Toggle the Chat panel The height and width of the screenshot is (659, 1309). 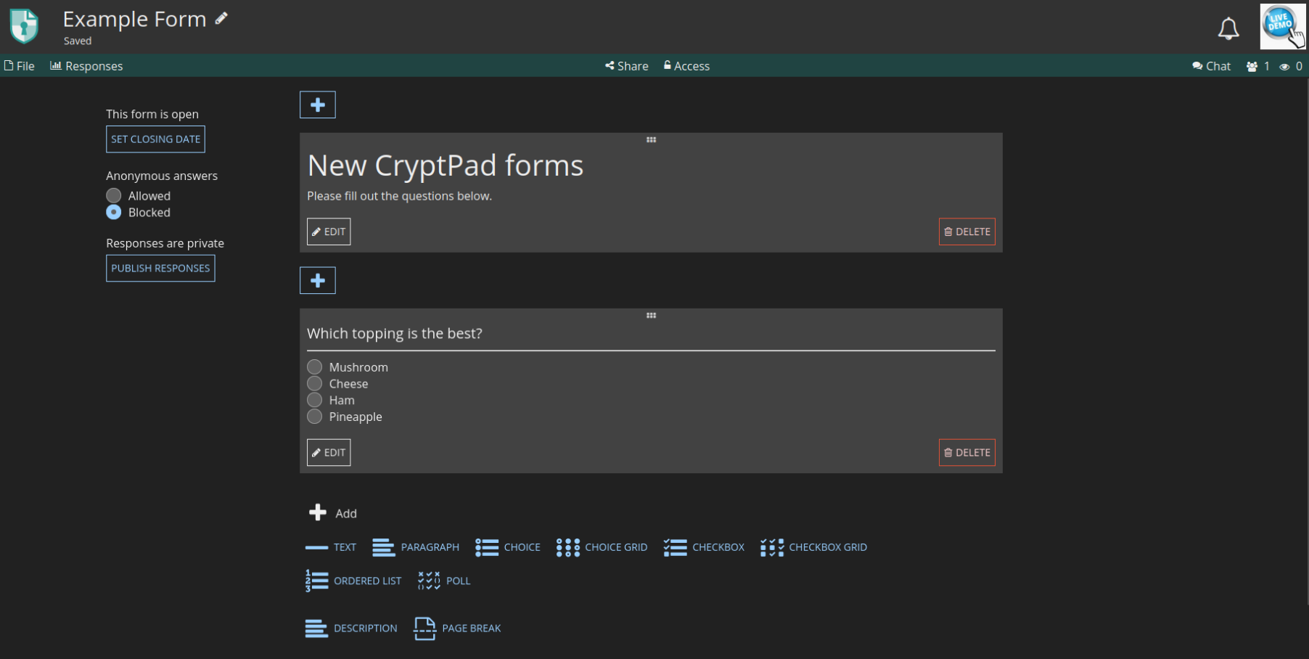[1211, 66]
